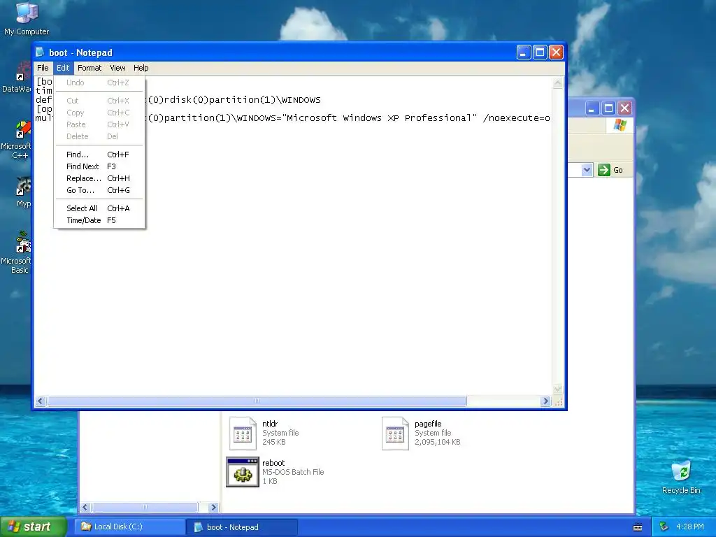Select the pagefile system file icon
The image size is (716, 537).
[x=395, y=434]
